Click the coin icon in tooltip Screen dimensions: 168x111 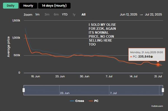pos(151,57)
